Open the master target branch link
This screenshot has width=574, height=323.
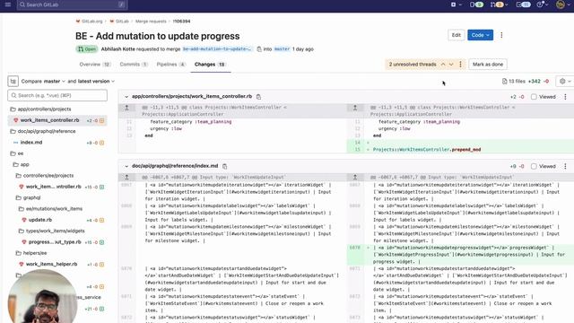(x=282, y=49)
